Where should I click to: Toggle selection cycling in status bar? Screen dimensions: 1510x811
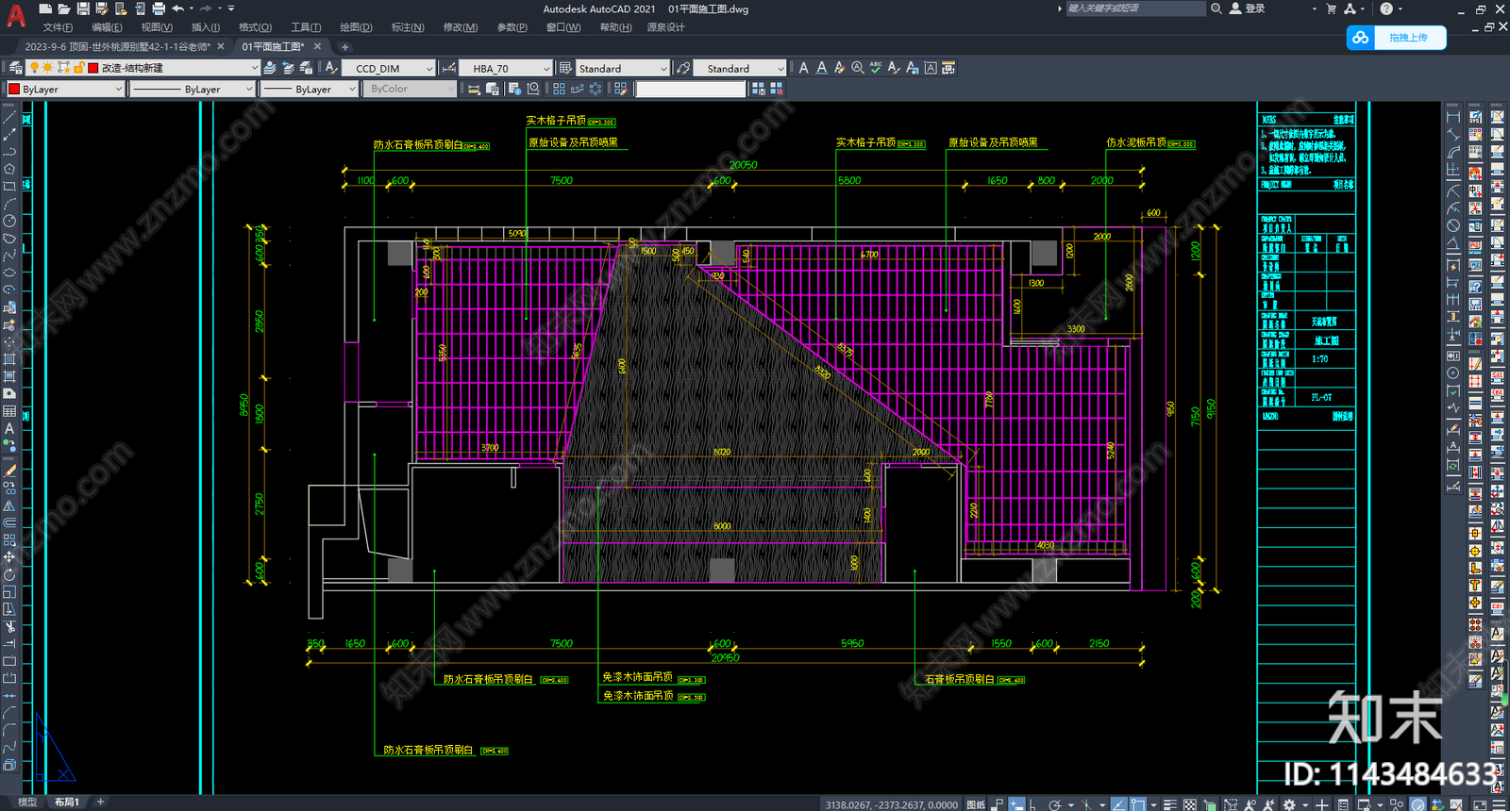1209,804
